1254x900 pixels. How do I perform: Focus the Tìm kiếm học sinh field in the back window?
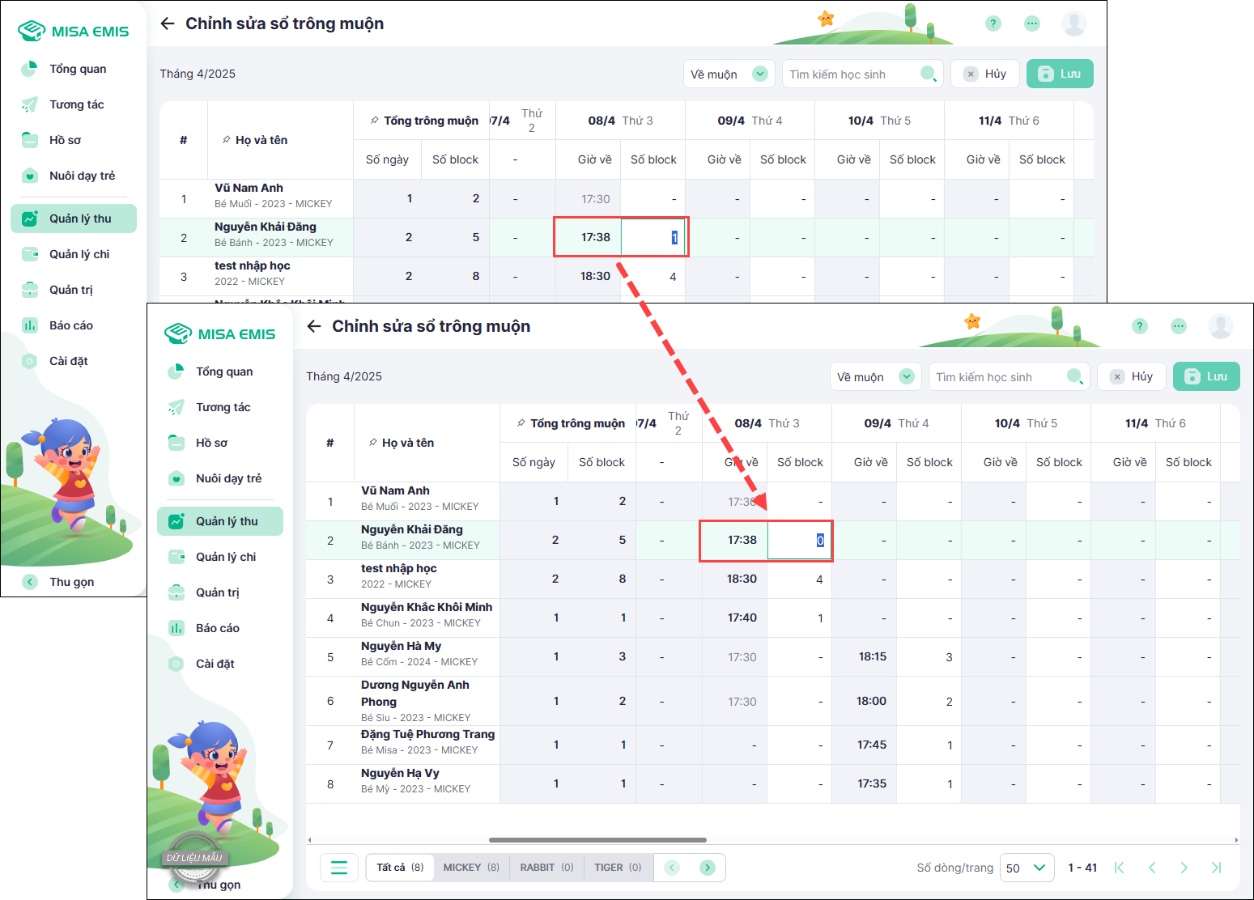click(862, 74)
